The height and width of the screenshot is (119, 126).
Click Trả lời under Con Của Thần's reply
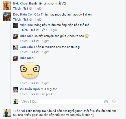tap(35, 52)
